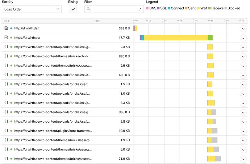Open the https://drwirth.de/ request link

coord(27,38)
